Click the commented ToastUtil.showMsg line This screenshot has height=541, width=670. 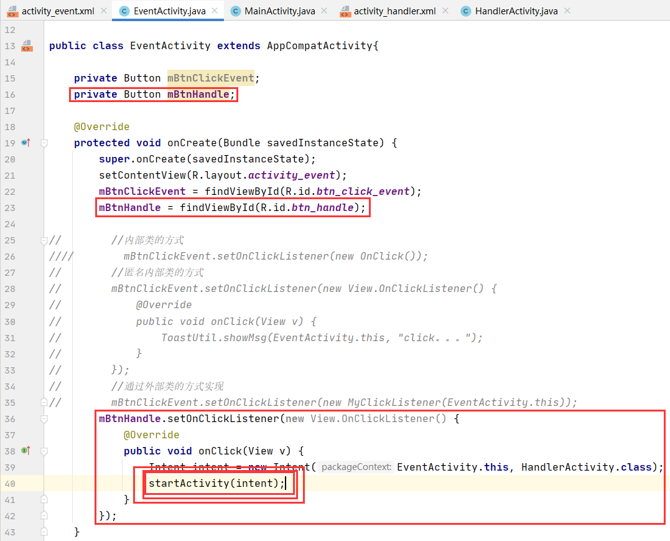tap(322, 338)
